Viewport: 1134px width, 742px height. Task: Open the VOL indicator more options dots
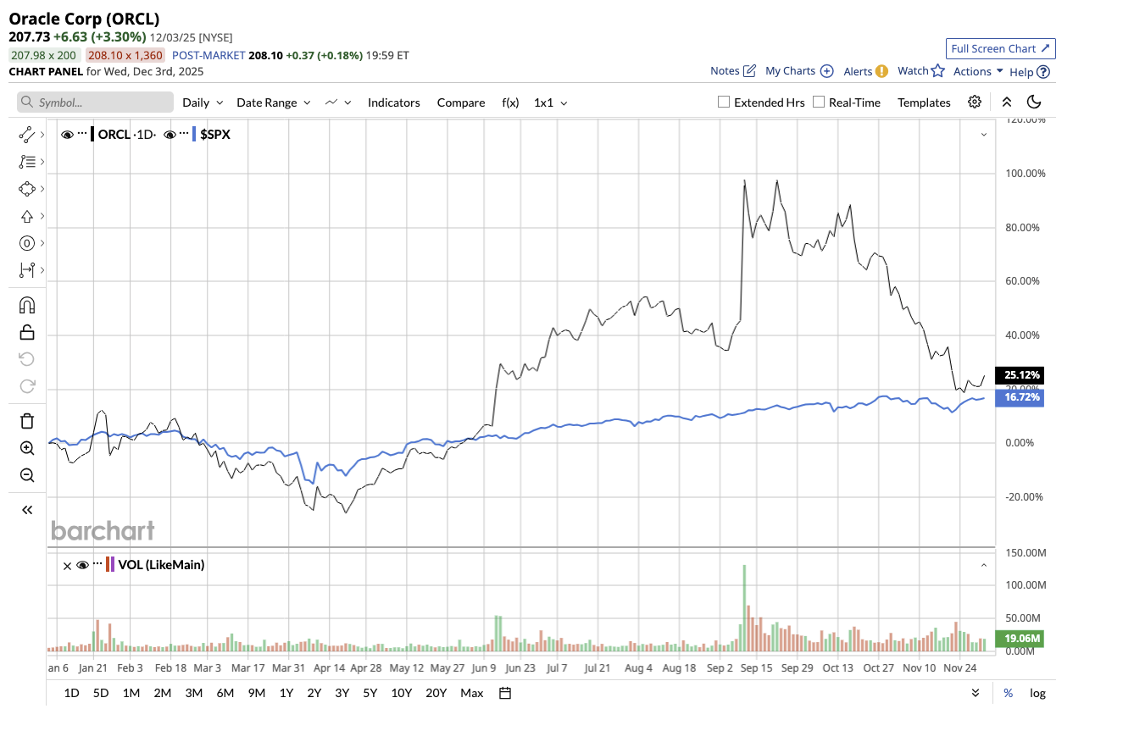[x=97, y=564]
